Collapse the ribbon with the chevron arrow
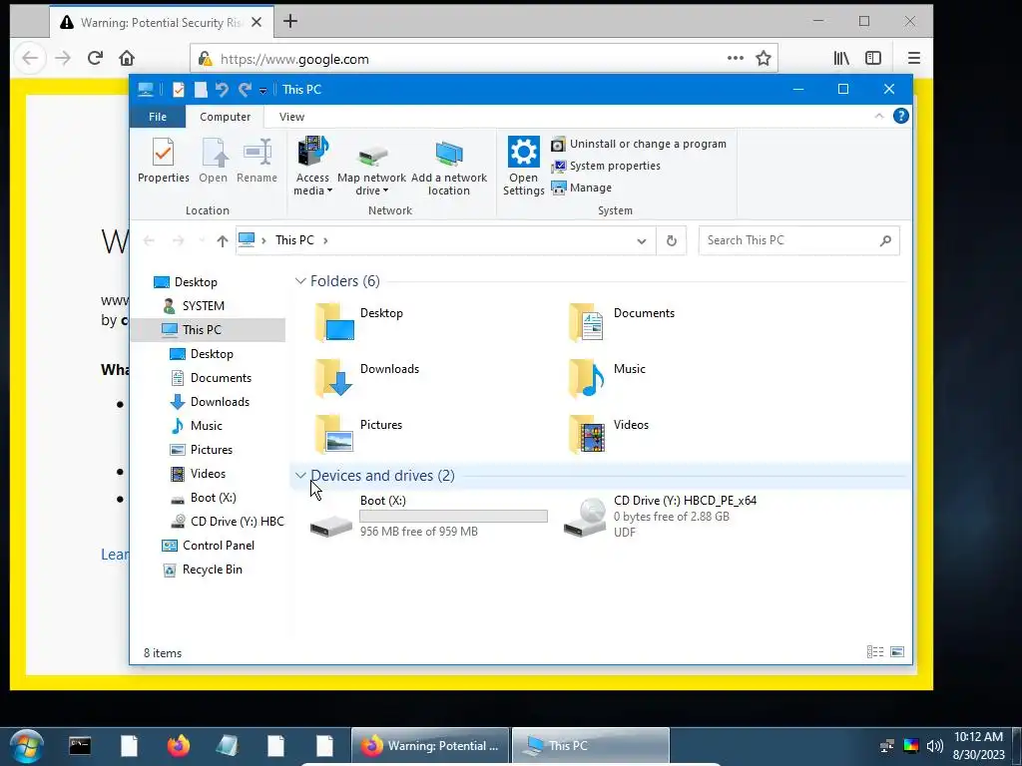The height and width of the screenshot is (766, 1022). tap(878, 116)
